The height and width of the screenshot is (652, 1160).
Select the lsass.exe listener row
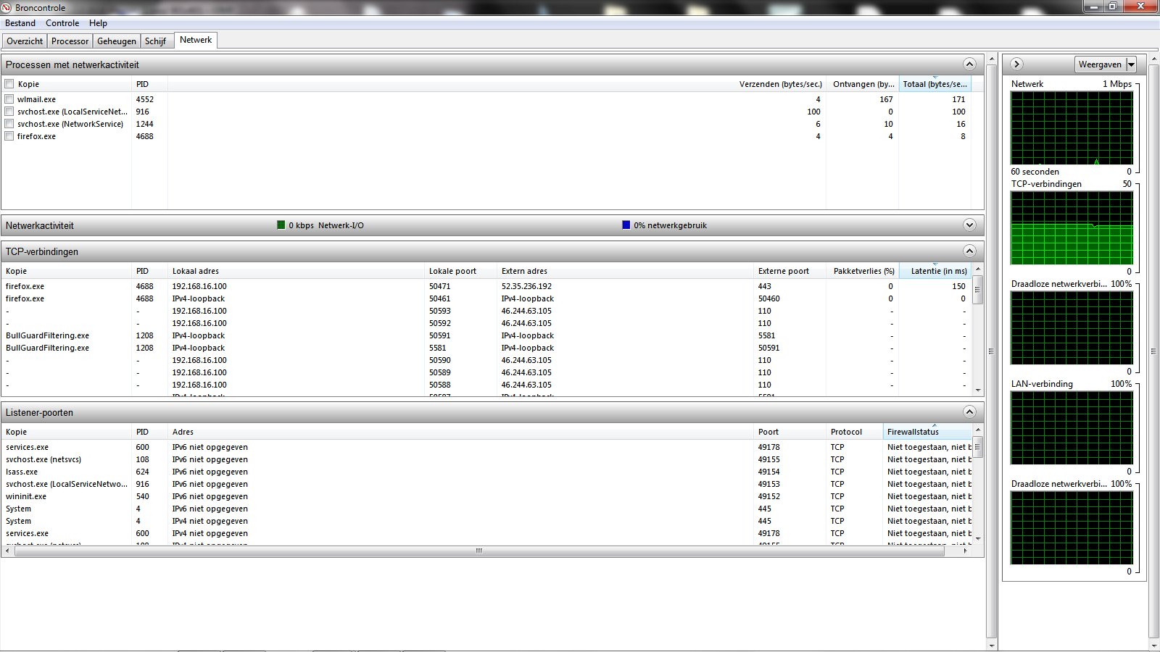click(x=486, y=472)
